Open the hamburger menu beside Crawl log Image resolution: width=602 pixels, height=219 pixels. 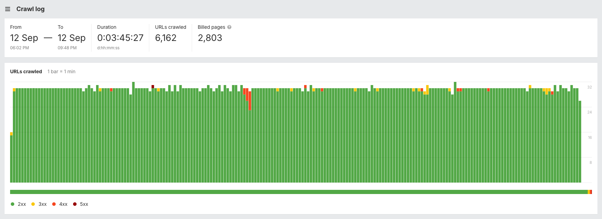(x=8, y=9)
